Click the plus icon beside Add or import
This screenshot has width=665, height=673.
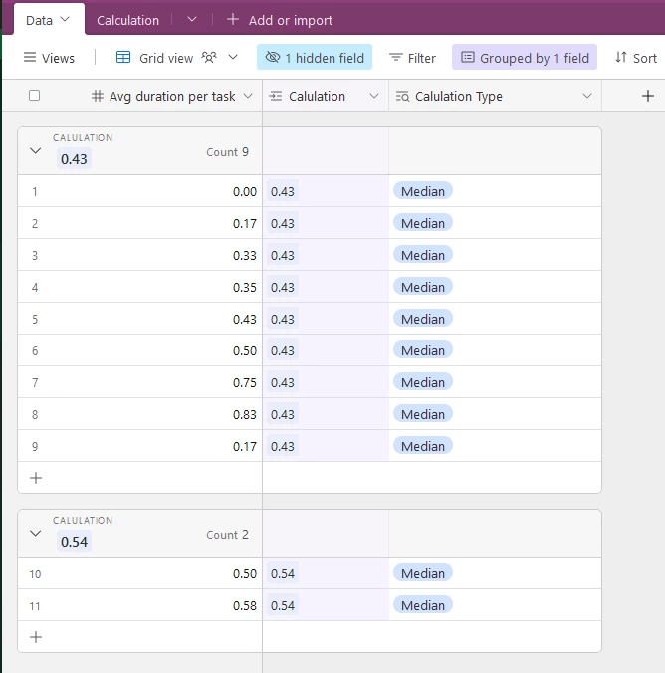pyautogui.click(x=233, y=19)
